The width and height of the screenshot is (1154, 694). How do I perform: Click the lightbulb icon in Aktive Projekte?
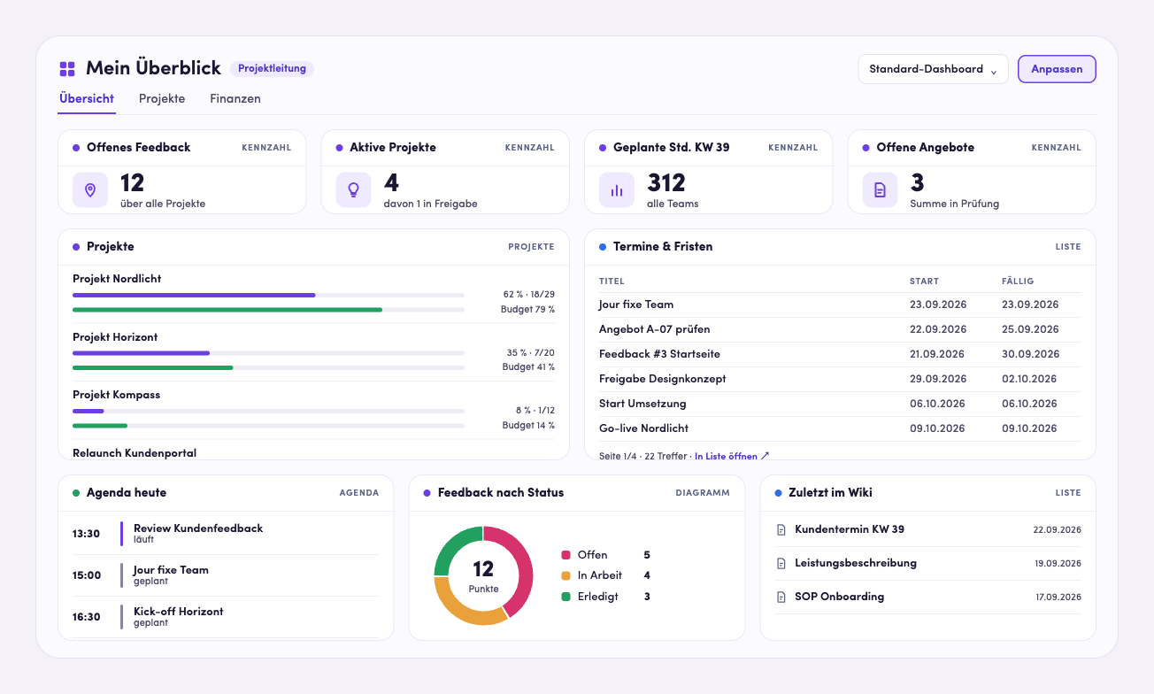point(353,189)
